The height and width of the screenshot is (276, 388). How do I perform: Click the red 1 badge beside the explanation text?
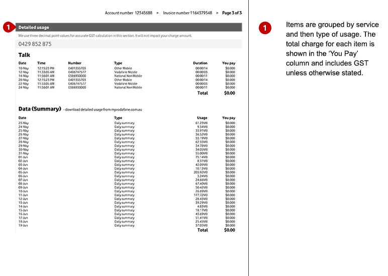265,28
